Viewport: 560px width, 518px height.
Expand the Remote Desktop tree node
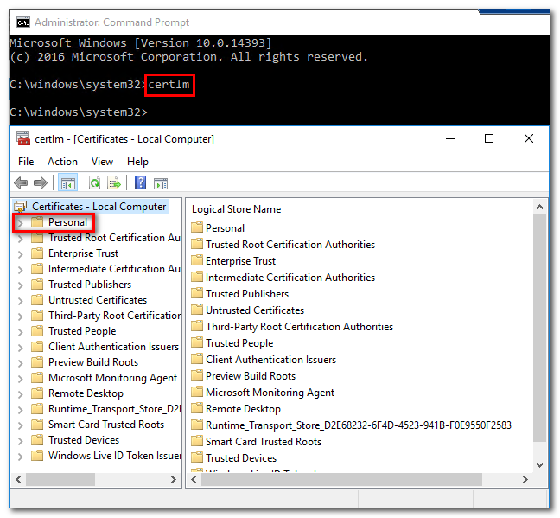(x=21, y=394)
